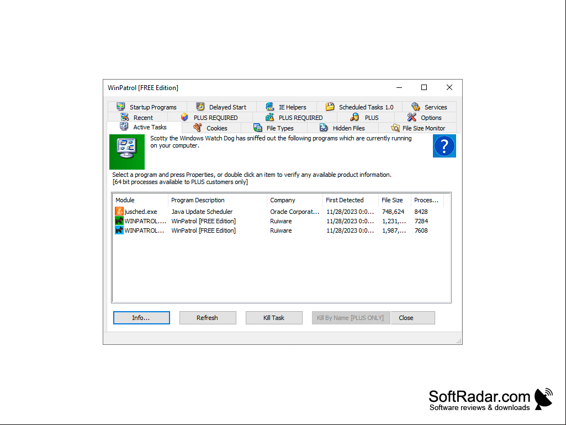The width and height of the screenshot is (566, 425).
Task: Click the Delayed Start clock icon
Action: (200, 107)
